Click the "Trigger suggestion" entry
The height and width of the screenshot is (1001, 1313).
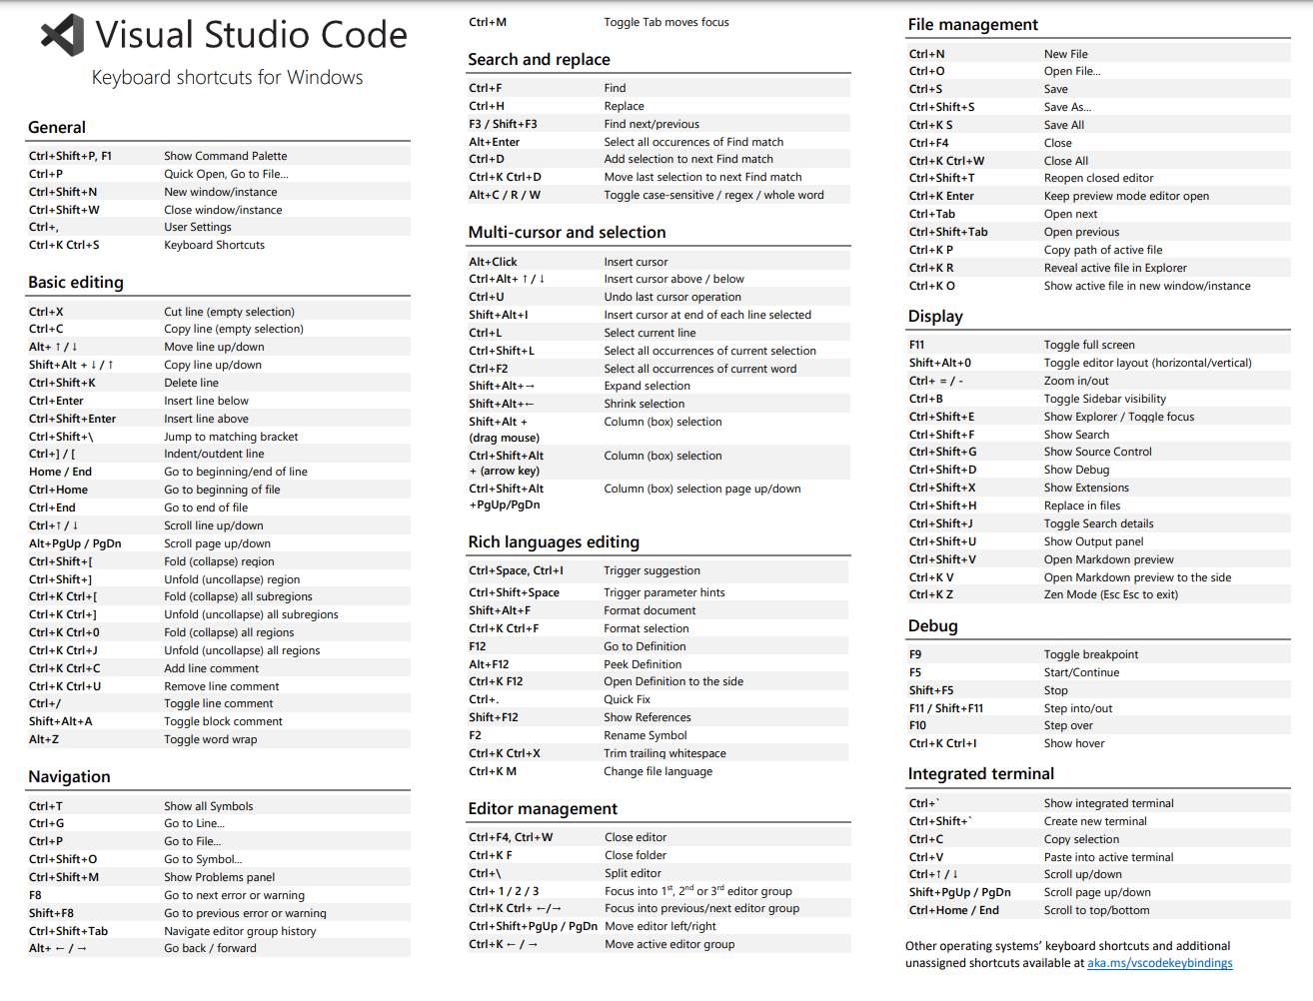(652, 570)
